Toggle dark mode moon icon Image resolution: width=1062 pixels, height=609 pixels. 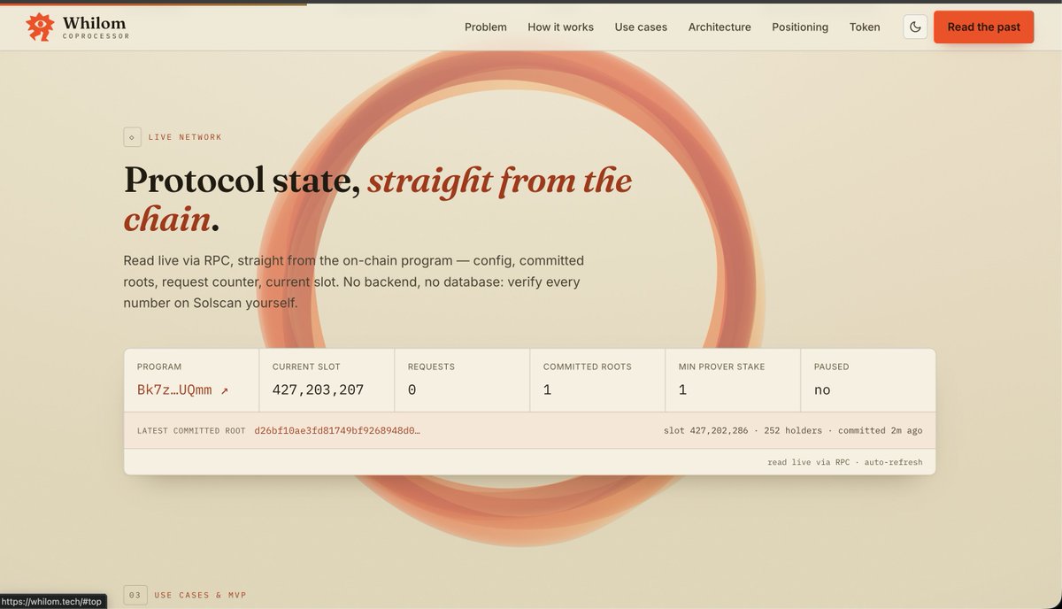coord(915,27)
